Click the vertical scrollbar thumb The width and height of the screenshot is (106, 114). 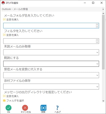click(103, 42)
